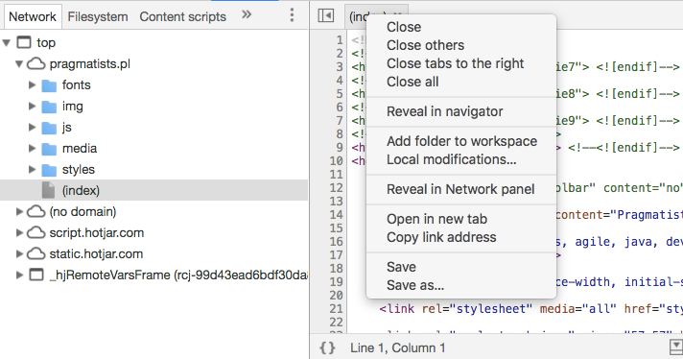683x359 pixels.
Task: Collapse the top tree node
Action: 7,42
